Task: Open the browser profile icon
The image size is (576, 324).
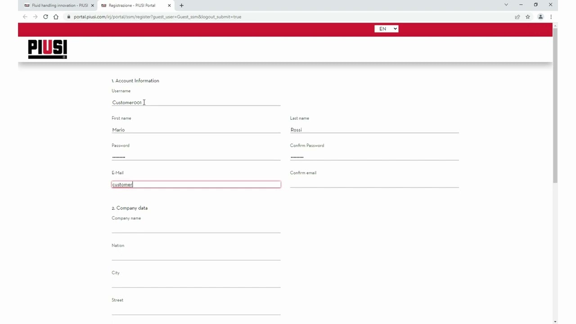Action: (540, 17)
